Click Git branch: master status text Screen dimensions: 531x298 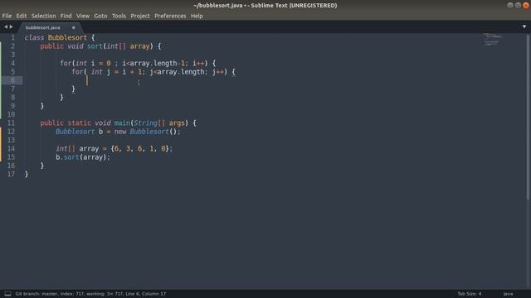(x=36, y=294)
